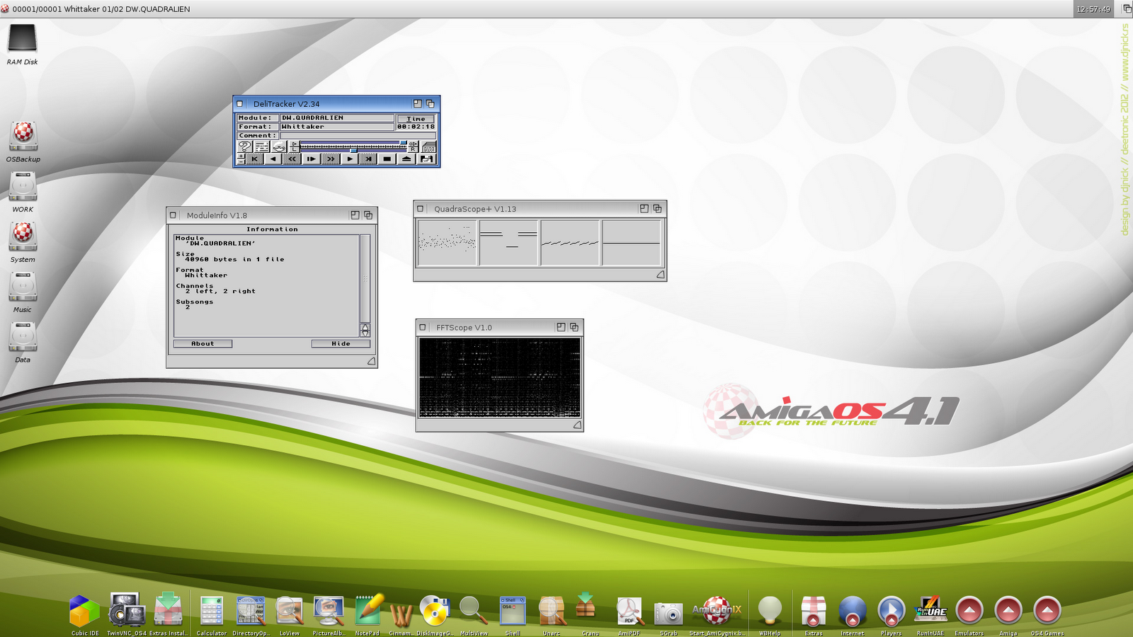Click the second QuadraScope channel display
The width and height of the screenshot is (1133, 637).
click(508, 243)
